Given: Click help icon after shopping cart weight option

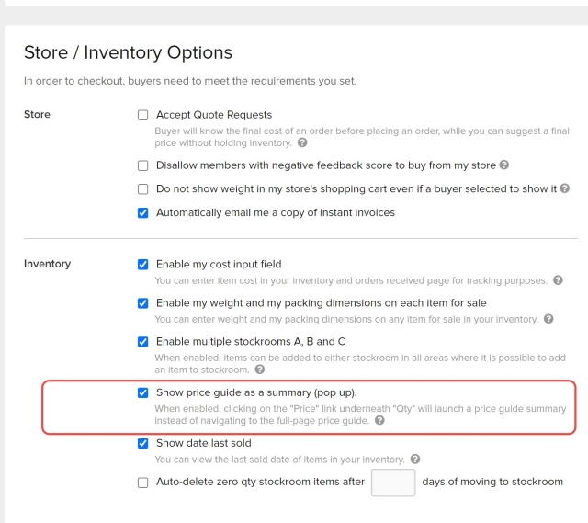Looking at the screenshot, I should [x=566, y=188].
